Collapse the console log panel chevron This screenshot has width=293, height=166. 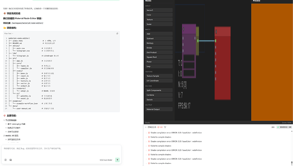146,127
